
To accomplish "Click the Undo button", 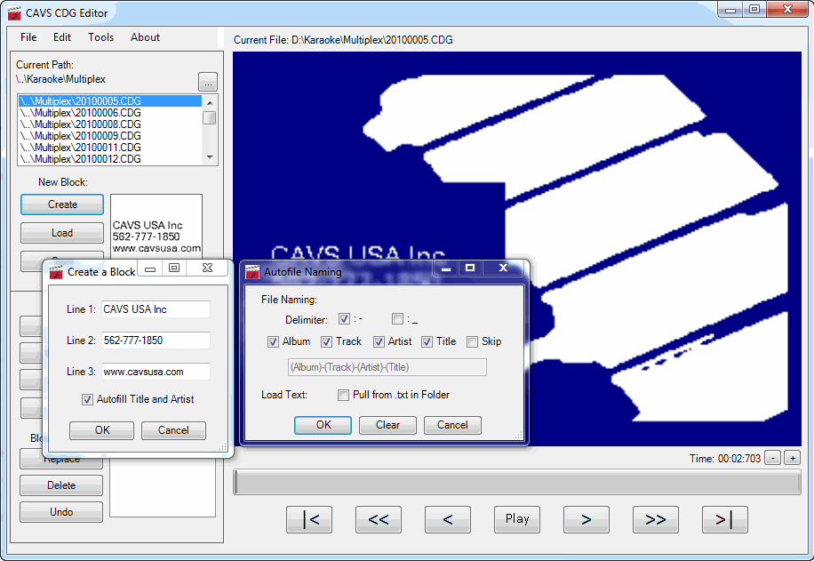I will pos(61,512).
